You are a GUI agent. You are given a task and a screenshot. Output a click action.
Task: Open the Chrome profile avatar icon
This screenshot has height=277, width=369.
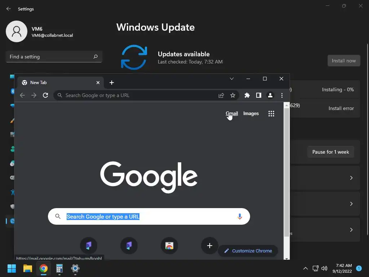tap(270, 95)
